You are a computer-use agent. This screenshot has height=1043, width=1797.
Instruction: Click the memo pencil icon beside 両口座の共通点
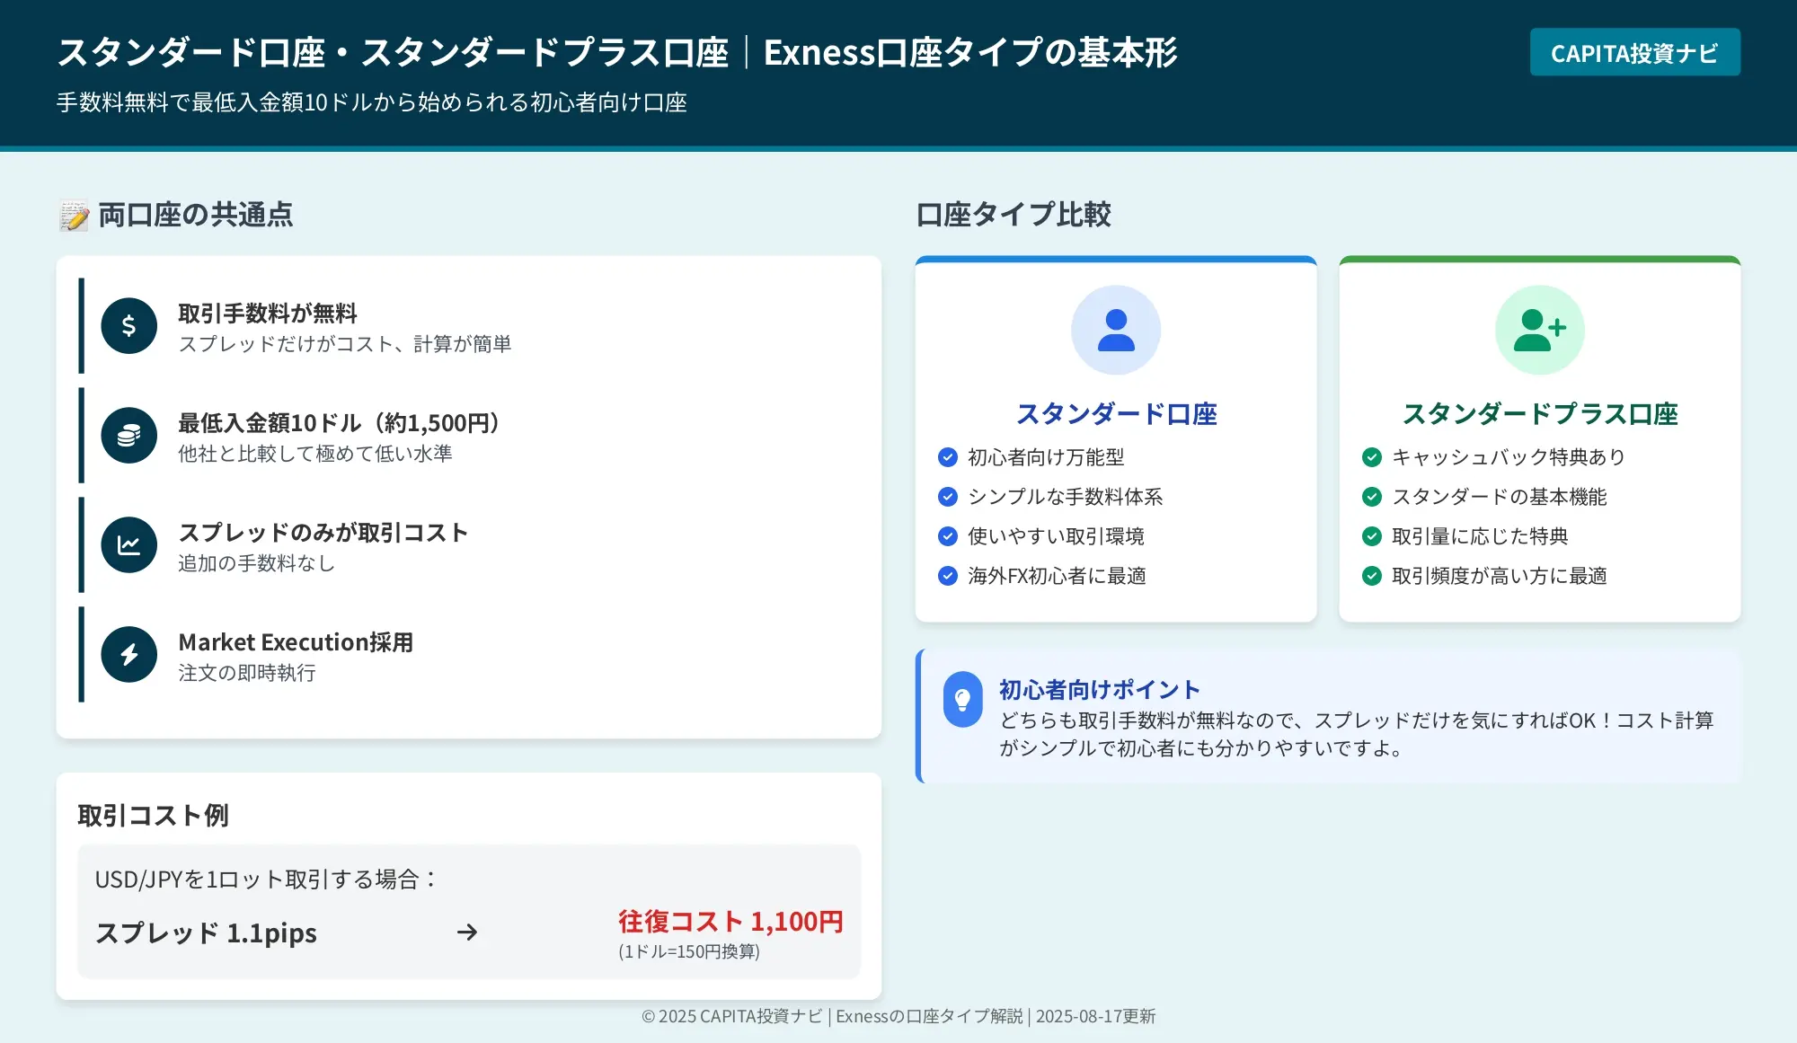74,216
